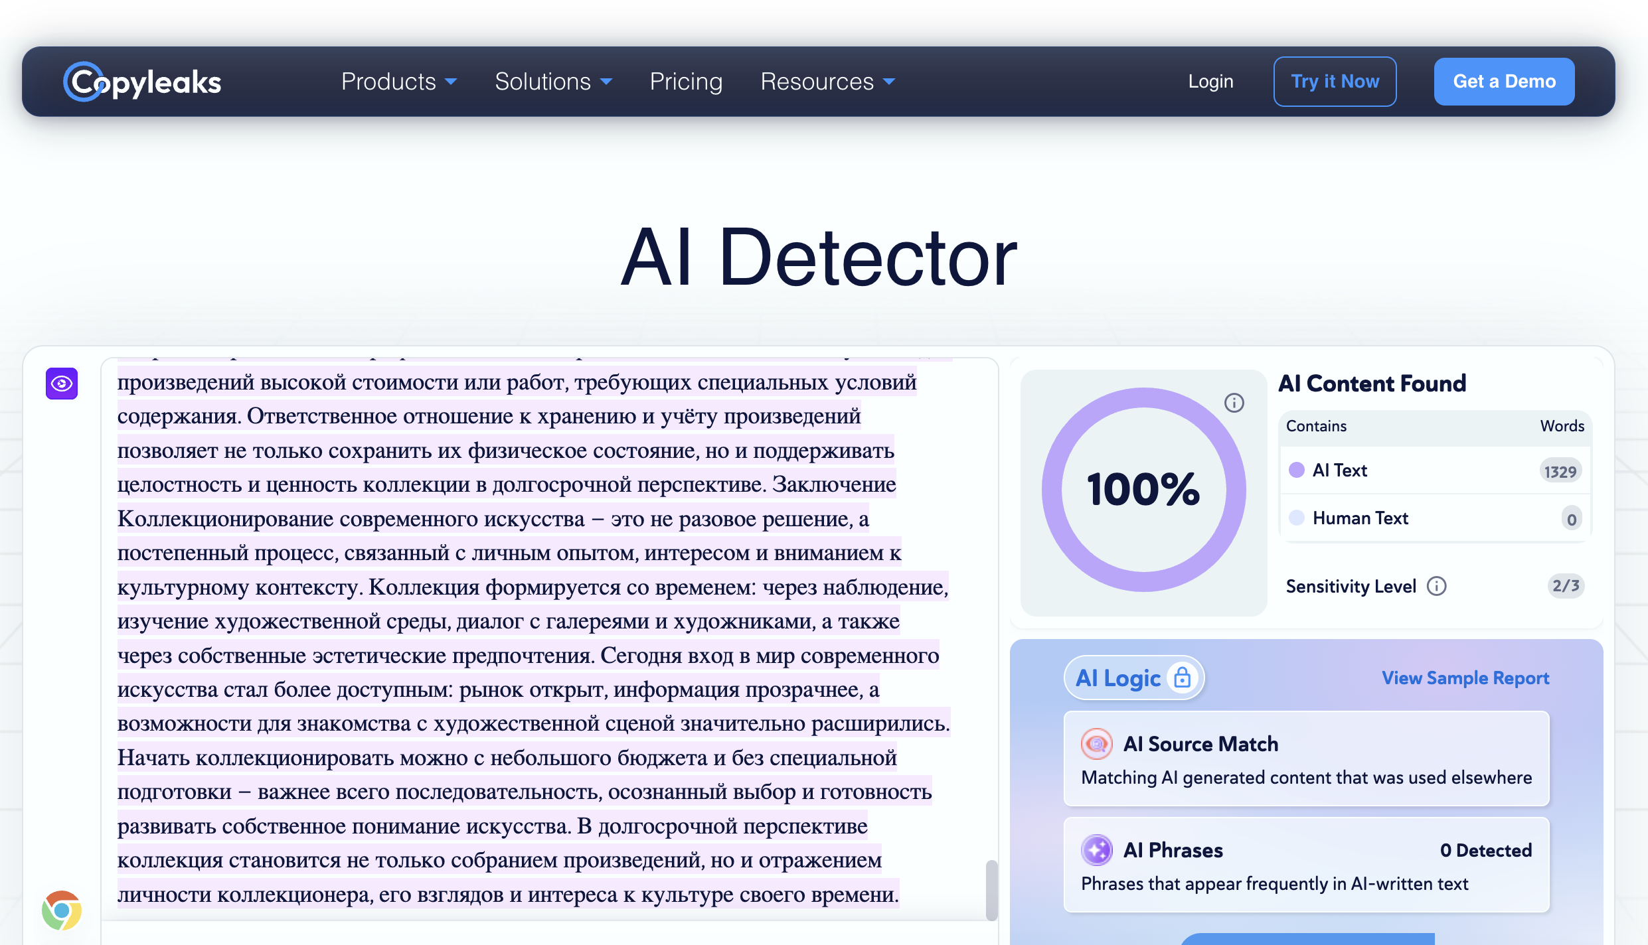The height and width of the screenshot is (945, 1648).
Task: Expand the Resources dropdown menu
Action: [827, 82]
